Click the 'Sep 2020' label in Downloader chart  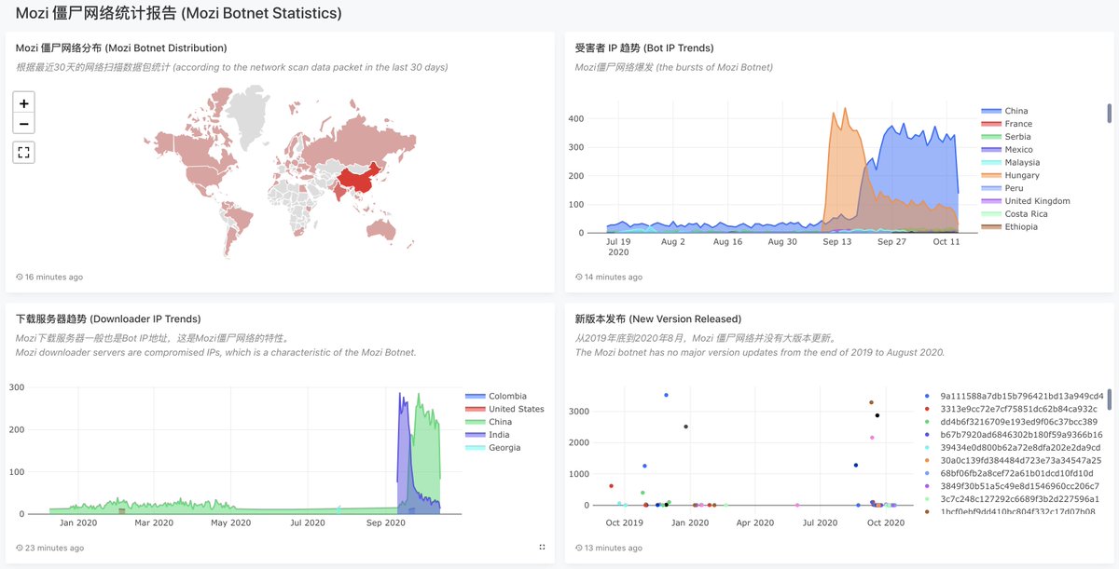pos(386,522)
